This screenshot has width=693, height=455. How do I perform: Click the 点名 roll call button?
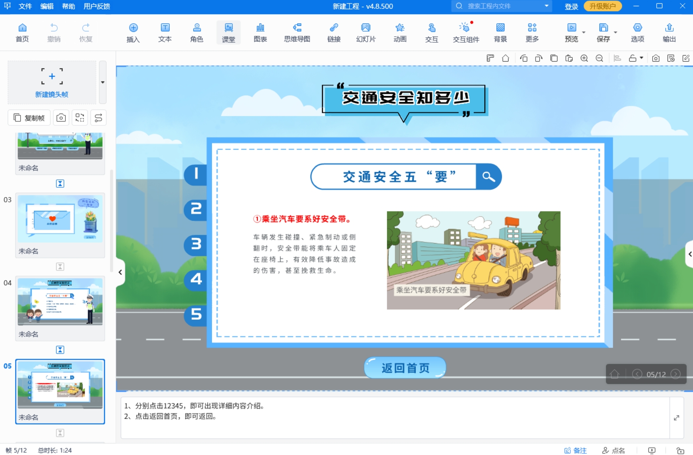[613, 451]
